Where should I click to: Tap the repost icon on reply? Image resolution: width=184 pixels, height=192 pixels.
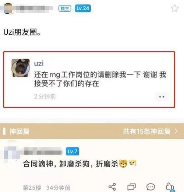pyautogui.click(x=131, y=187)
